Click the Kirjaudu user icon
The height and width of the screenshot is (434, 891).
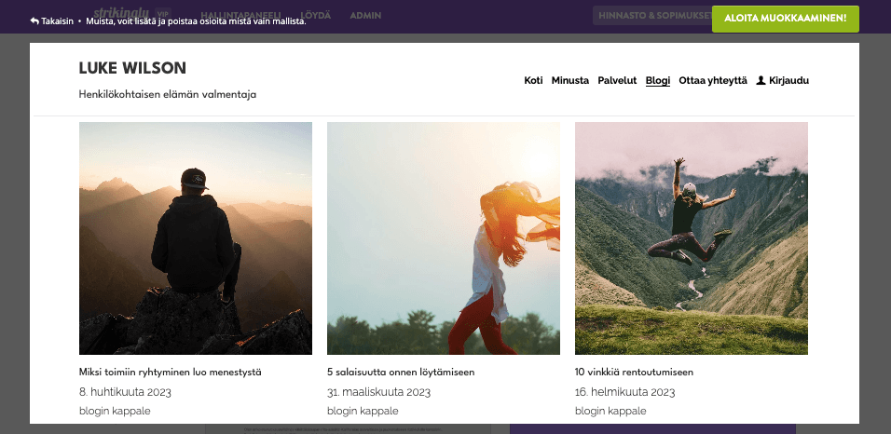(x=761, y=80)
